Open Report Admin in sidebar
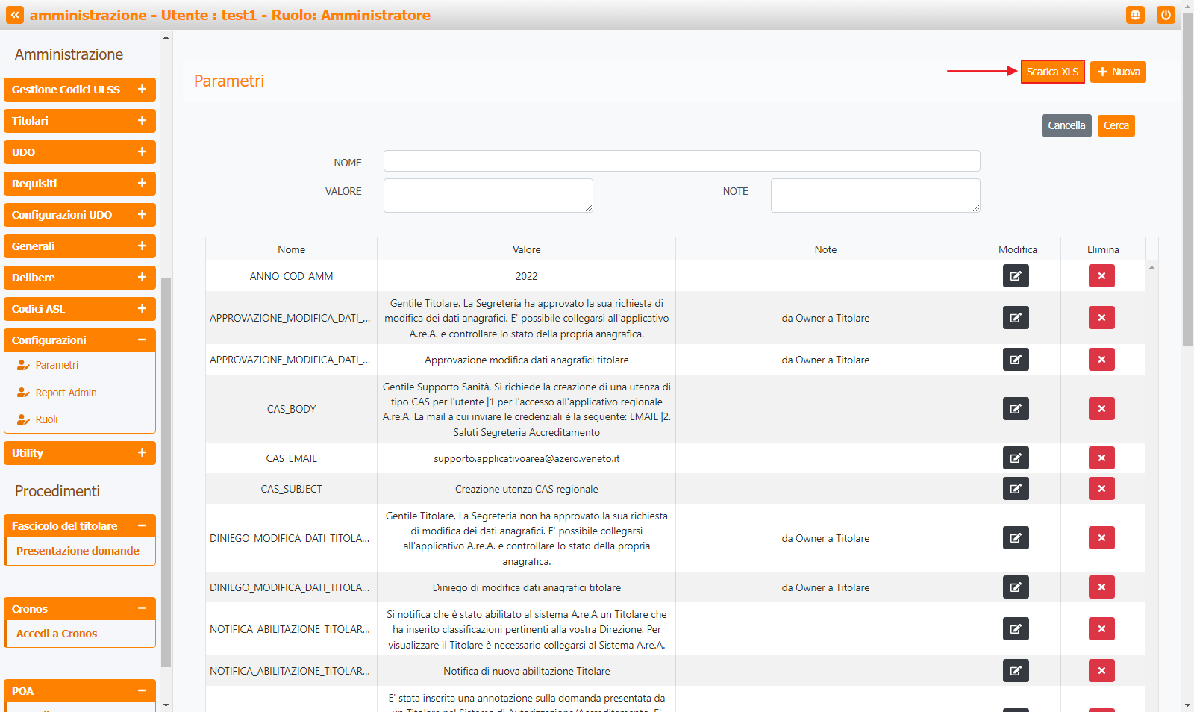Viewport: 1194px width, 712px height. [x=66, y=393]
